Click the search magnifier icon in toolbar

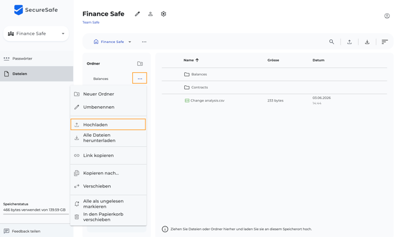click(332, 42)
